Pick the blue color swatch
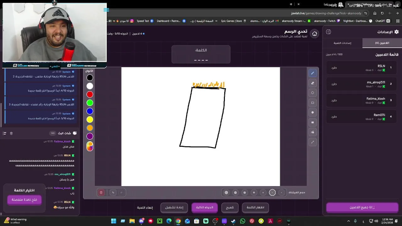 90,111
